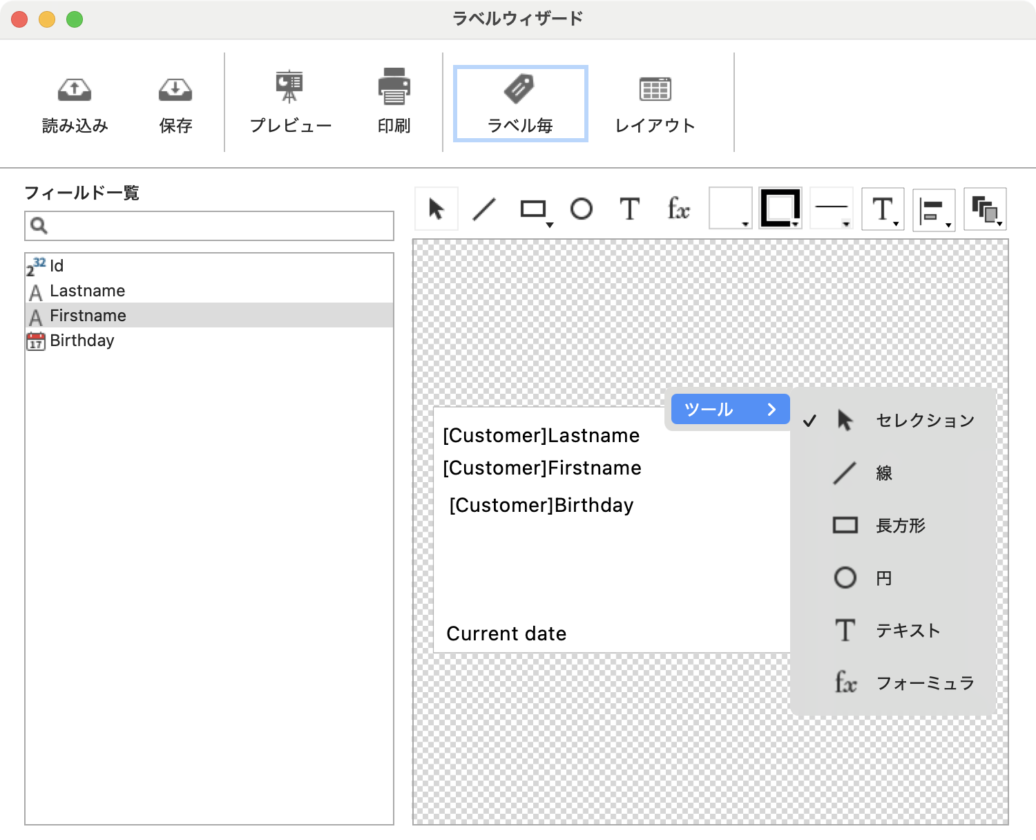Image resolution: width=1036 pixels, height=840 pixels.
Task: Open the border color swatch
Action: [x=780, y=209]
